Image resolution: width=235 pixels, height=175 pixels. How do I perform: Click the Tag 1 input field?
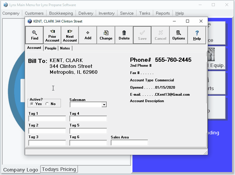coord(47,119)
